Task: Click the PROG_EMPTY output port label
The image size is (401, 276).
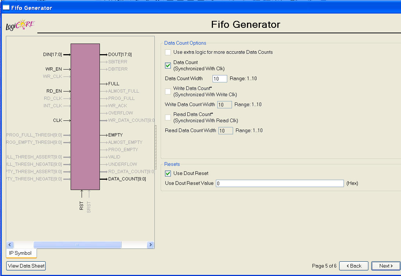Action: [x=123, y=150]
